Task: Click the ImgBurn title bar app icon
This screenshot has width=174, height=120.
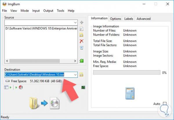Action: 5,4
